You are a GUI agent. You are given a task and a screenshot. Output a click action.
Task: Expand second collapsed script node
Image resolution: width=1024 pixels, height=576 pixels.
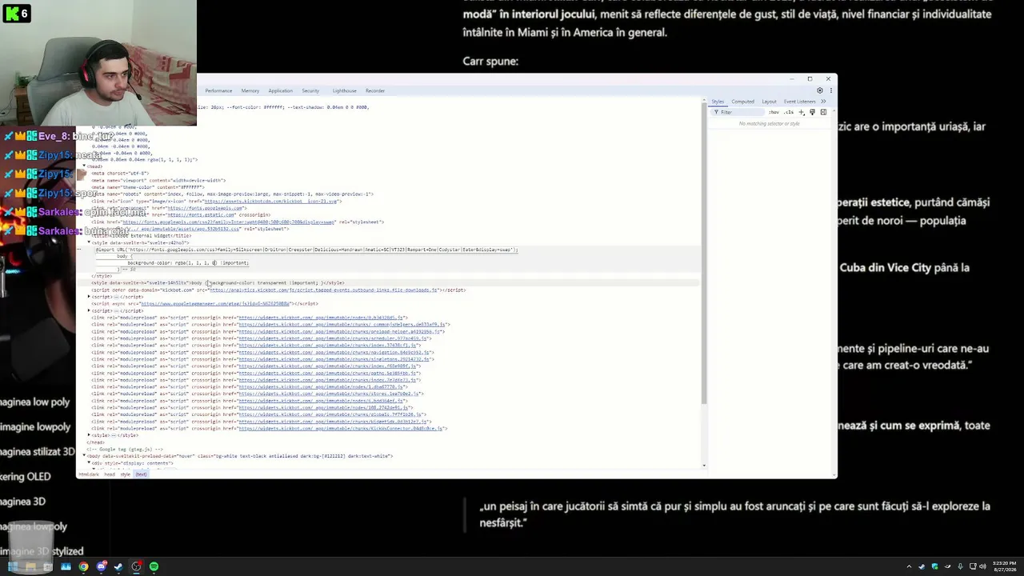89,310
